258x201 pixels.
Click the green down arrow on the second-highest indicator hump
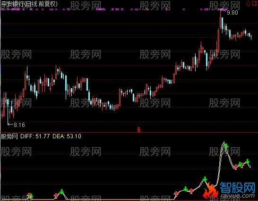(205, 179)
